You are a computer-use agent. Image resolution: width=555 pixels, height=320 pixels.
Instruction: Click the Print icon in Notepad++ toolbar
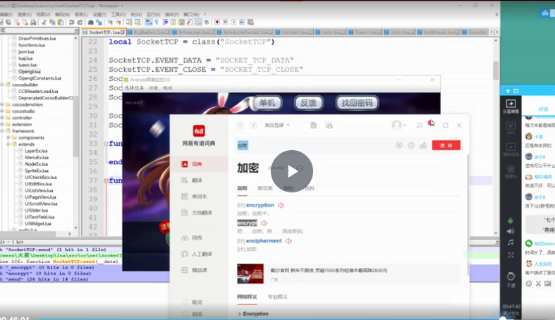click(33, 23)
